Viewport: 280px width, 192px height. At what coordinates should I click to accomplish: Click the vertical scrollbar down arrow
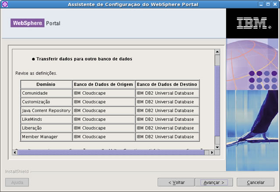click(217, 147)
